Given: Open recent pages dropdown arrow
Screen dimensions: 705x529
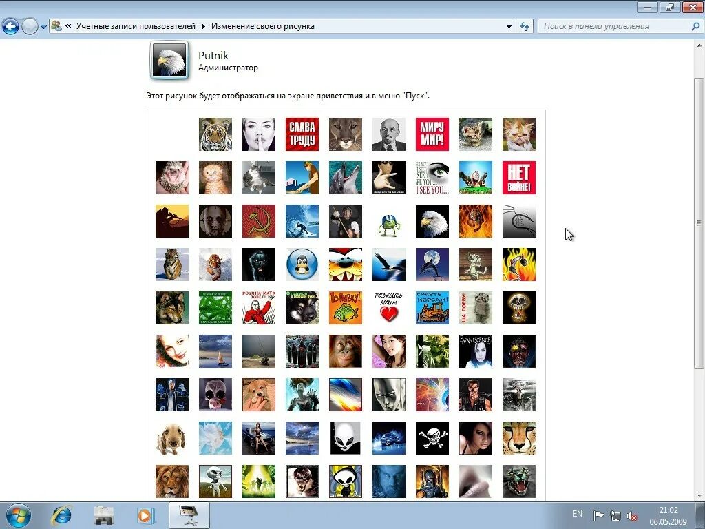Looking at the screenshot, I should [x=43, y=27].
